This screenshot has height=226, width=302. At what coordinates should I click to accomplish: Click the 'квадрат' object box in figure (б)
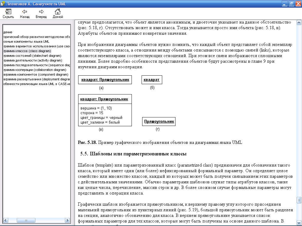152,80
